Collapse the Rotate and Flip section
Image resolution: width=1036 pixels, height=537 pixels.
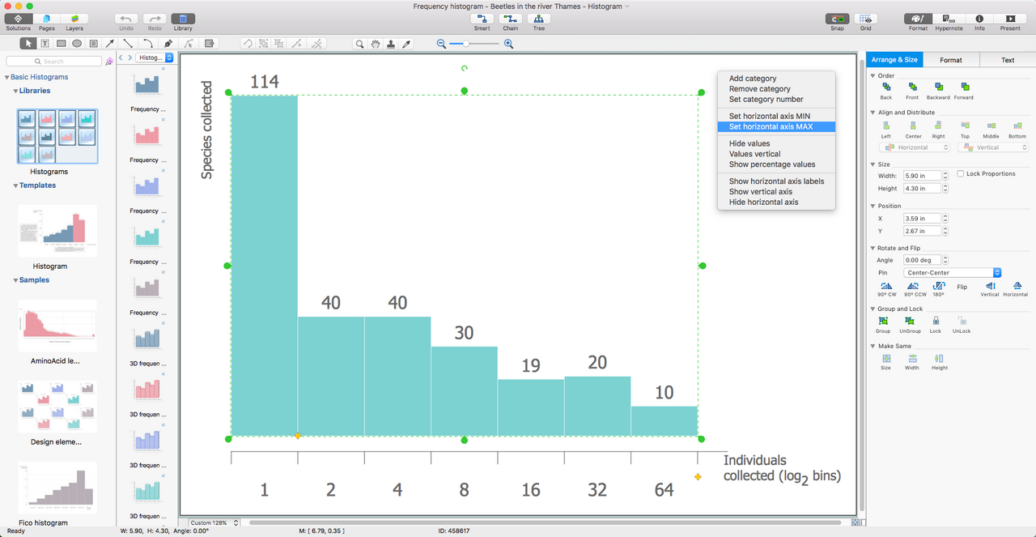pos(873,248)
